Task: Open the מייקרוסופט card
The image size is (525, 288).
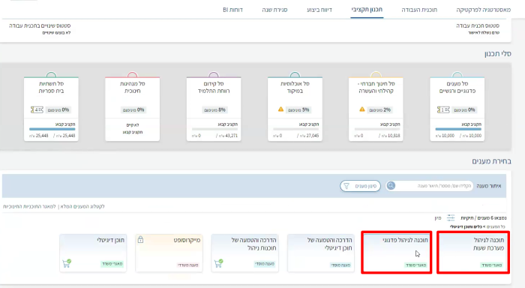Action: click(169, 253)
